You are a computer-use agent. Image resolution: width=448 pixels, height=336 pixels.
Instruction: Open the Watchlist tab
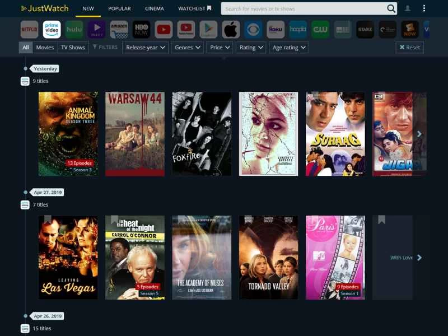(x=194, y=8)
